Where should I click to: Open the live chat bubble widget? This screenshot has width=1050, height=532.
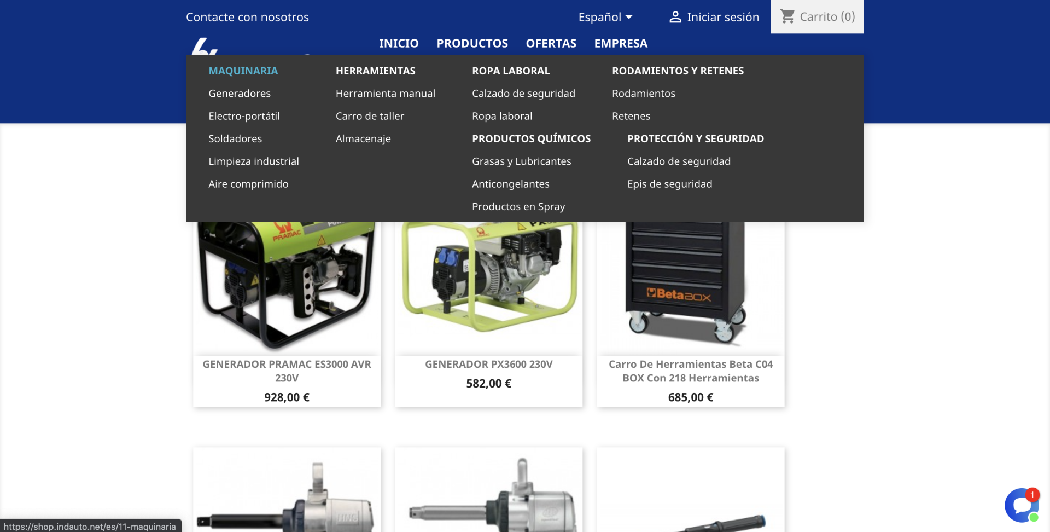pos(1022,505)
